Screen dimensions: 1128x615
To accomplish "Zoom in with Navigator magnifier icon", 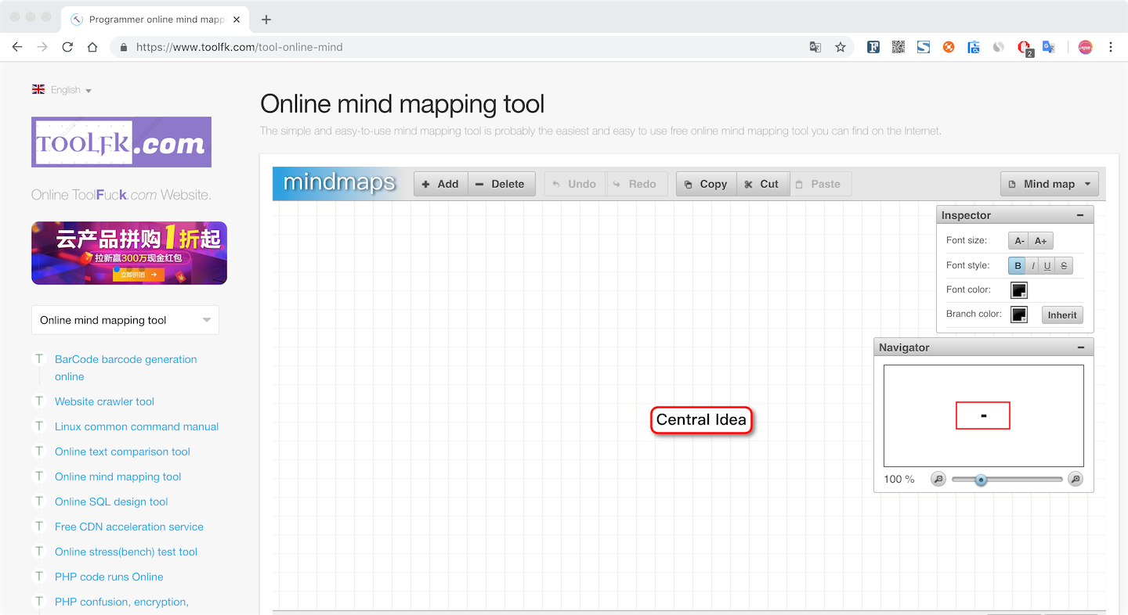I will pos(1076,479).
